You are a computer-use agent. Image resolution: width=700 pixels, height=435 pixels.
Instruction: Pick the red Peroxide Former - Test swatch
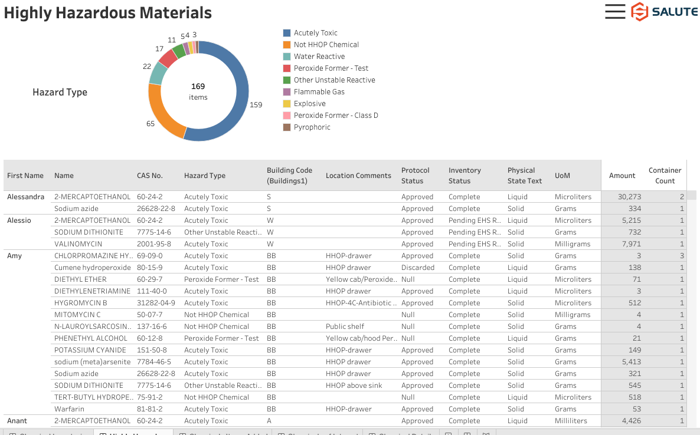pyautogui.click(x=287, y=68)
